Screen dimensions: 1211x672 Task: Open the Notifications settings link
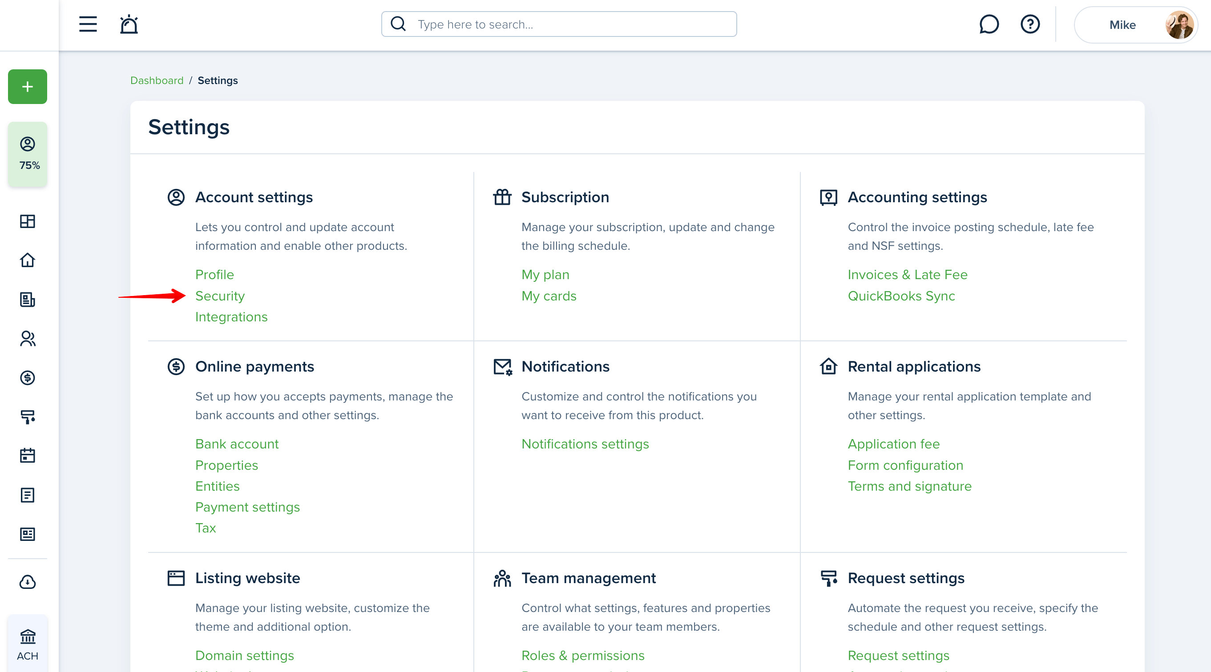(585, 444)
